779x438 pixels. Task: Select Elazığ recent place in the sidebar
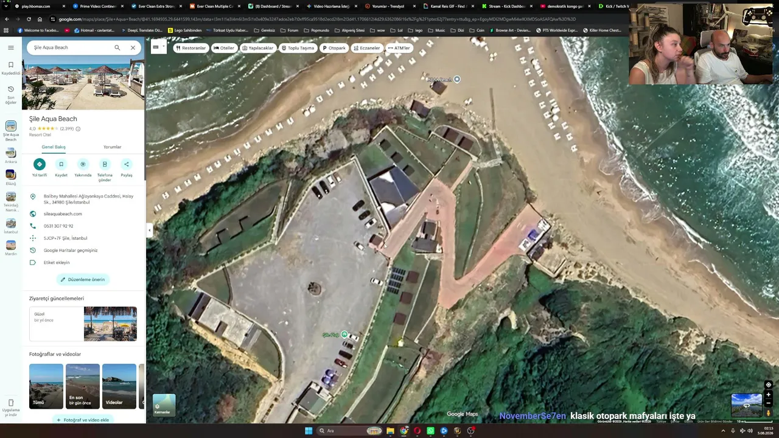pyautogui.click(x=11, y=178)
